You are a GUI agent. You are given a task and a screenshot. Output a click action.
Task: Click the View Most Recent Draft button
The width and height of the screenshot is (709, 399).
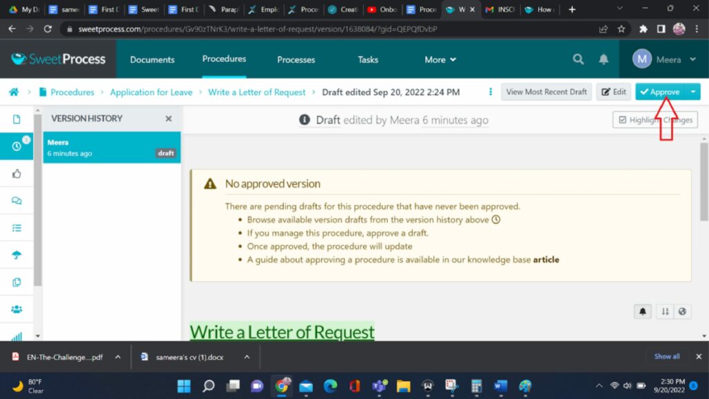pyautogui.click(x=546, y=92)
